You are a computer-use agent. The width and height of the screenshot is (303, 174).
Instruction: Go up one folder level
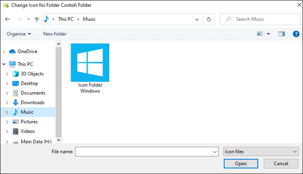37,19
